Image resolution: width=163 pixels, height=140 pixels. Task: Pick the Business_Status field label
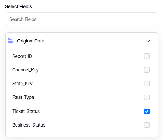pyautogui.click(x=29, y=125)
